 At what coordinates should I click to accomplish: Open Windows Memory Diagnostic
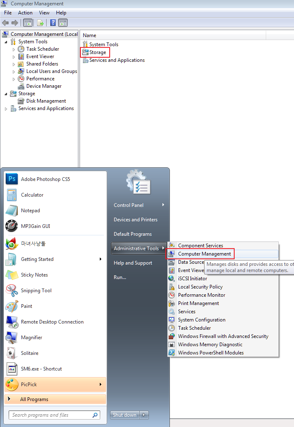223,345
